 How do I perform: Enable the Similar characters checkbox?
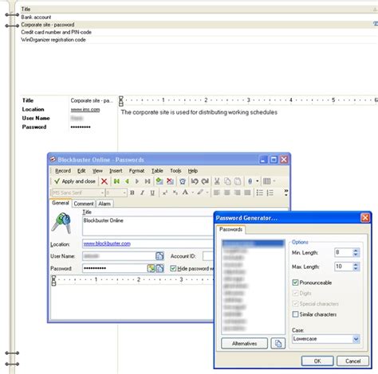[295, 314]
